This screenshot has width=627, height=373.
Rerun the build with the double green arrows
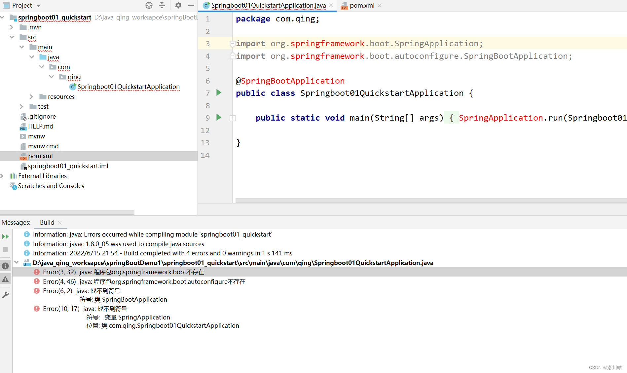pos(5,236)
